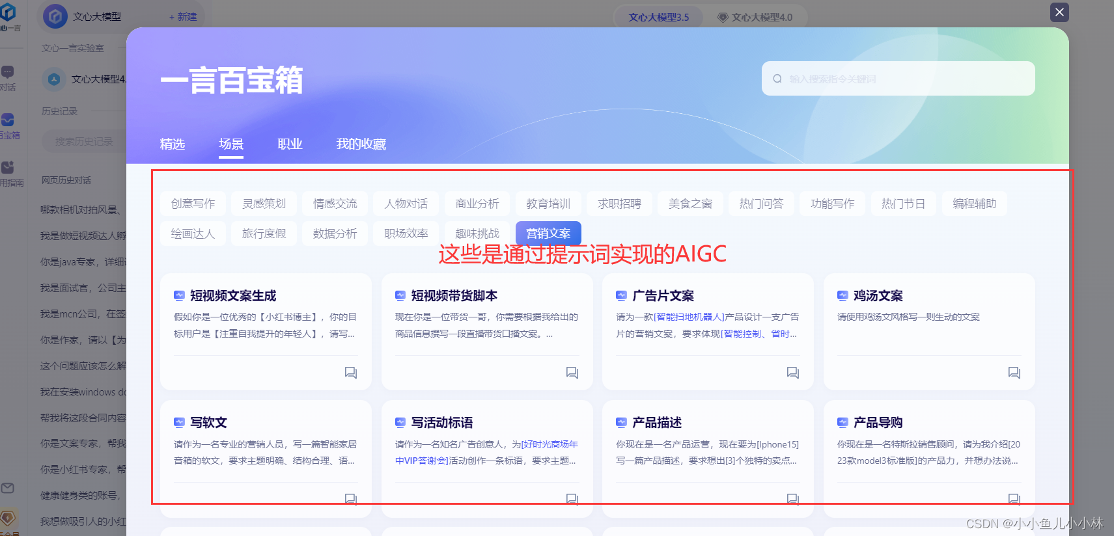The image size is (1114, 536).
Task: Switch to the 场景 tab
Action: tap(231, 144)
